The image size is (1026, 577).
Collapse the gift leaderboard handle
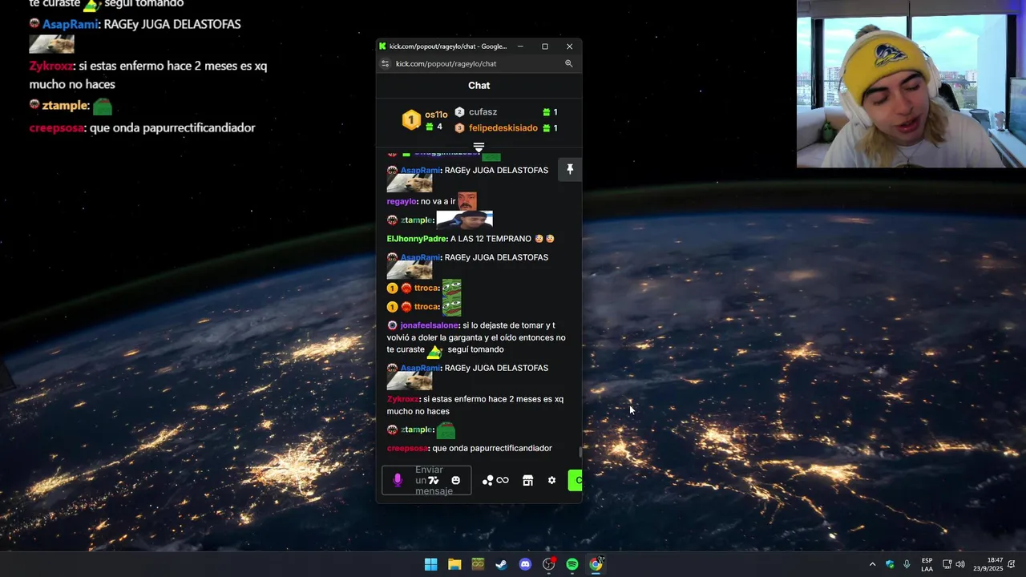[x=479, y=147]
